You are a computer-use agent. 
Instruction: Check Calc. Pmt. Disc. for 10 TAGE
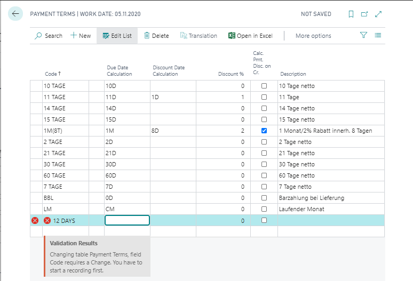click(264, 86)
